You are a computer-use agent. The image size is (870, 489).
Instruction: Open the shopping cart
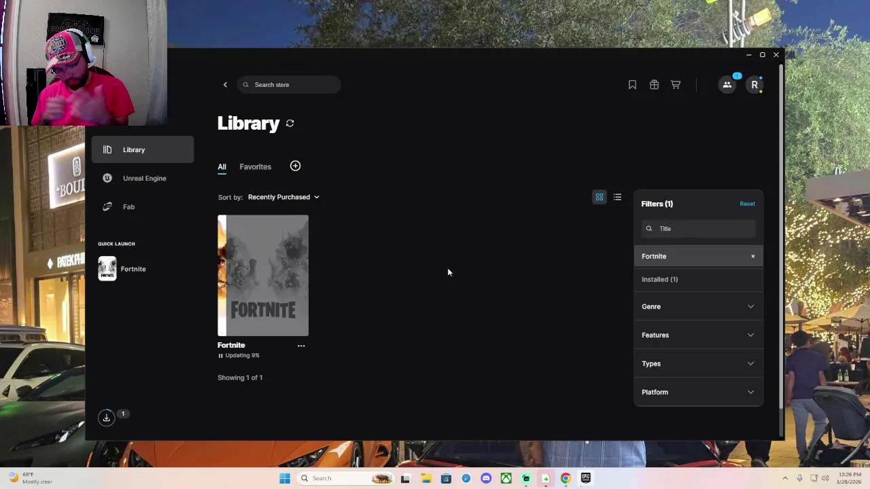point(676,85)
